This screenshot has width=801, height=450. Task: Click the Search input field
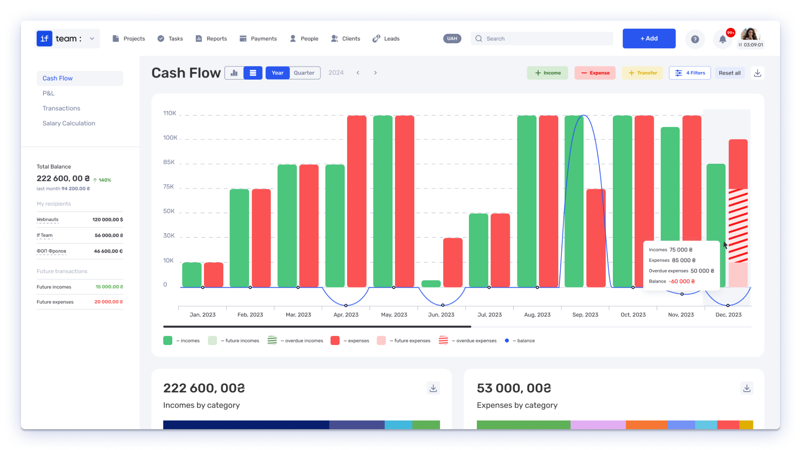[x=542, y=39]
